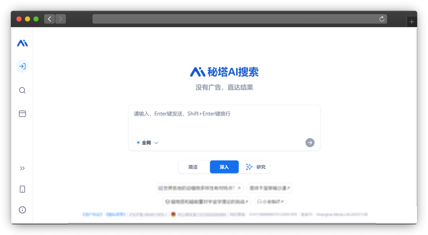This screenshot has width=428, height=235.
Task: Open suggestion about 暗物质和暗能量
Action: tap(206, 202)
